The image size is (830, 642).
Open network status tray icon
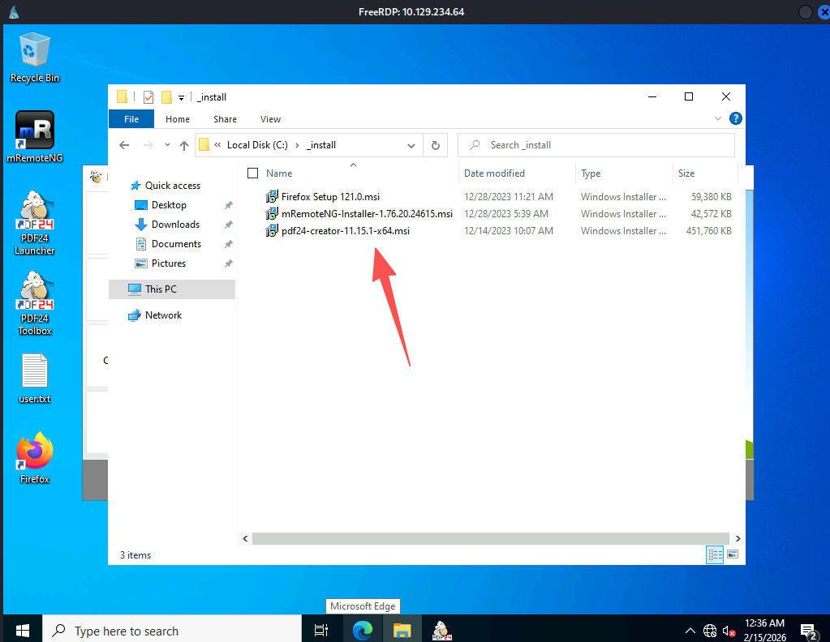pyautogui.click(x=710, y=631)
